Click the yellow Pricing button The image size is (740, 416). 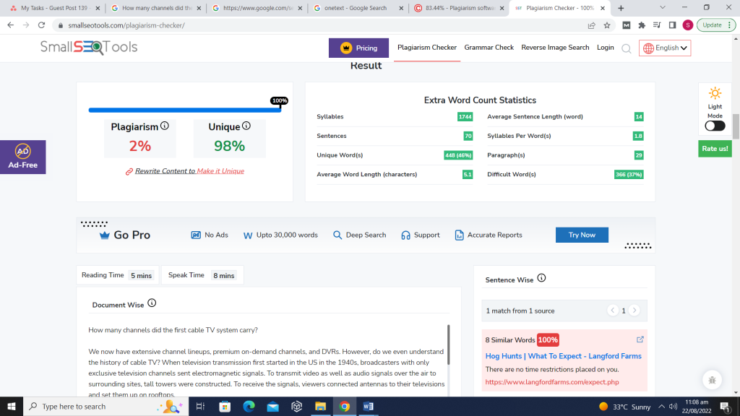tap(358, 48)
